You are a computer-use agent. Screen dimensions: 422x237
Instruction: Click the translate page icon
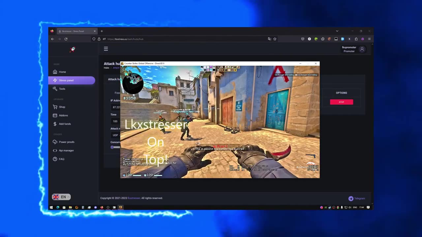tap(269, 39)
